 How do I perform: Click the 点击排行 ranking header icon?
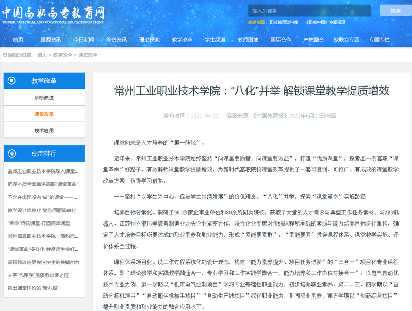coord(12,153)
